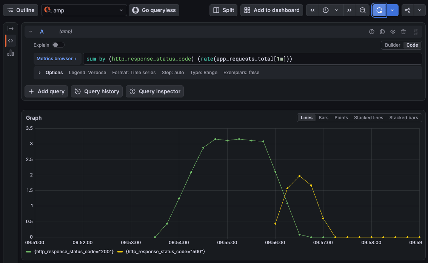
Task: Click Add query button
Action: pos(46,91)
